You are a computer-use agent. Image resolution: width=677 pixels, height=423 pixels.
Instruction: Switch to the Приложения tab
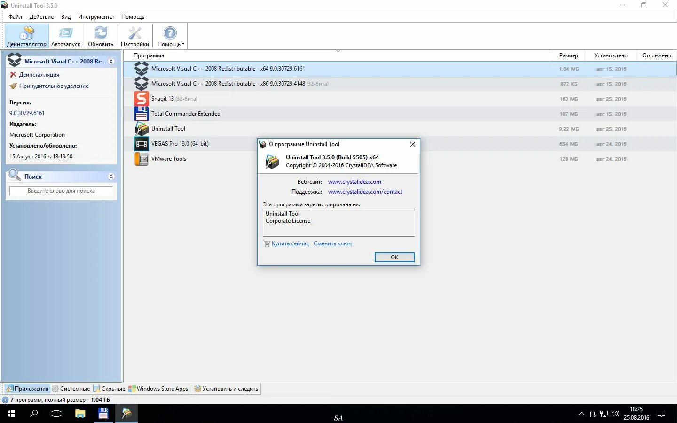pyautogui.click(x=27, y=389)
